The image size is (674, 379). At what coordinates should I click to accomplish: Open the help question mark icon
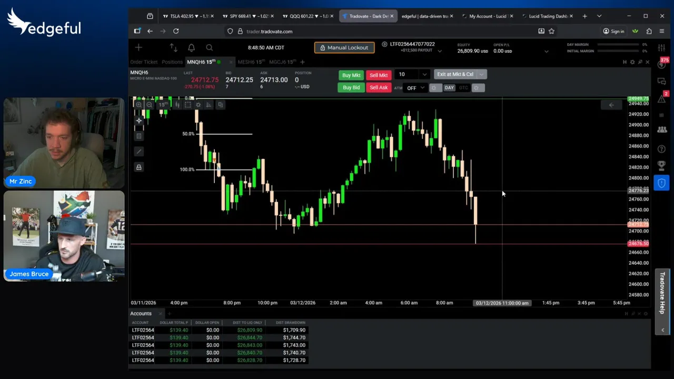click(662, 149)
